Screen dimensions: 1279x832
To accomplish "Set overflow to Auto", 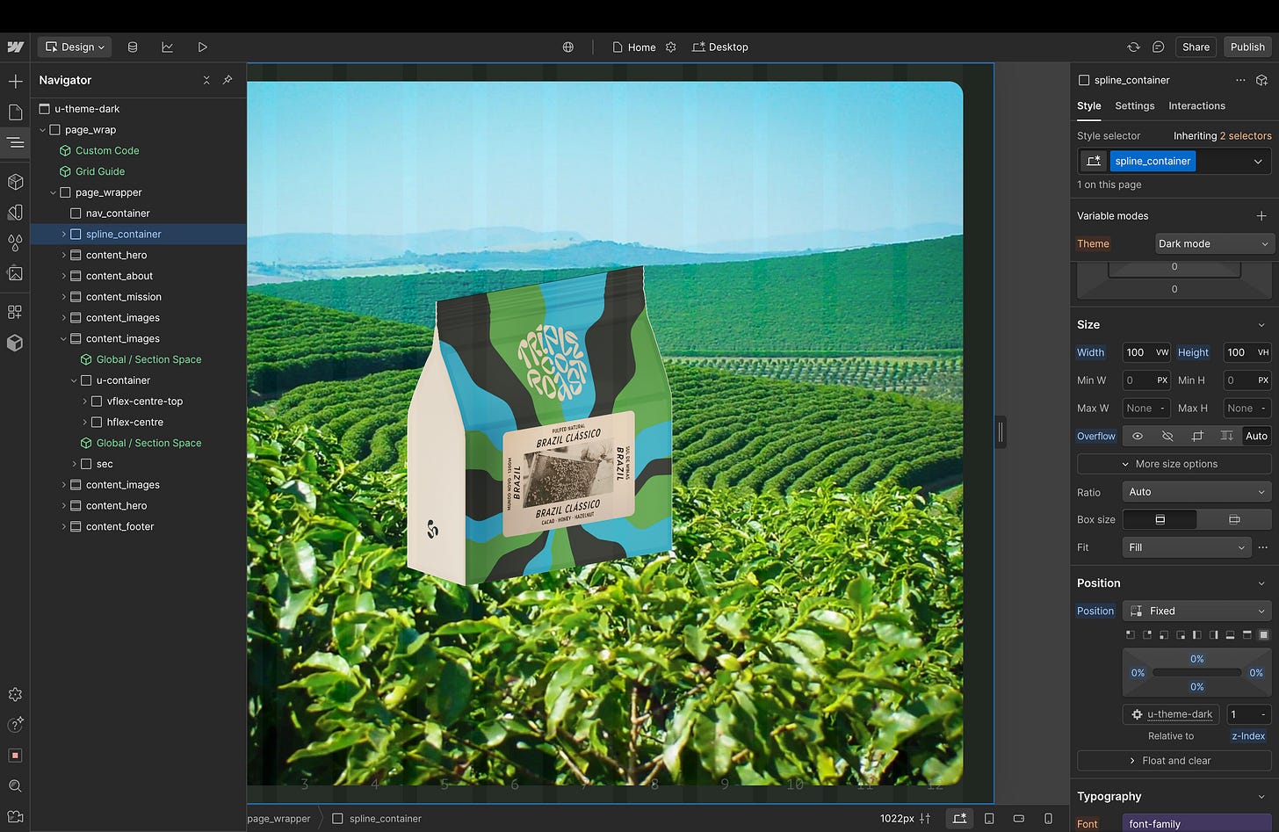I will point(1257,436).
